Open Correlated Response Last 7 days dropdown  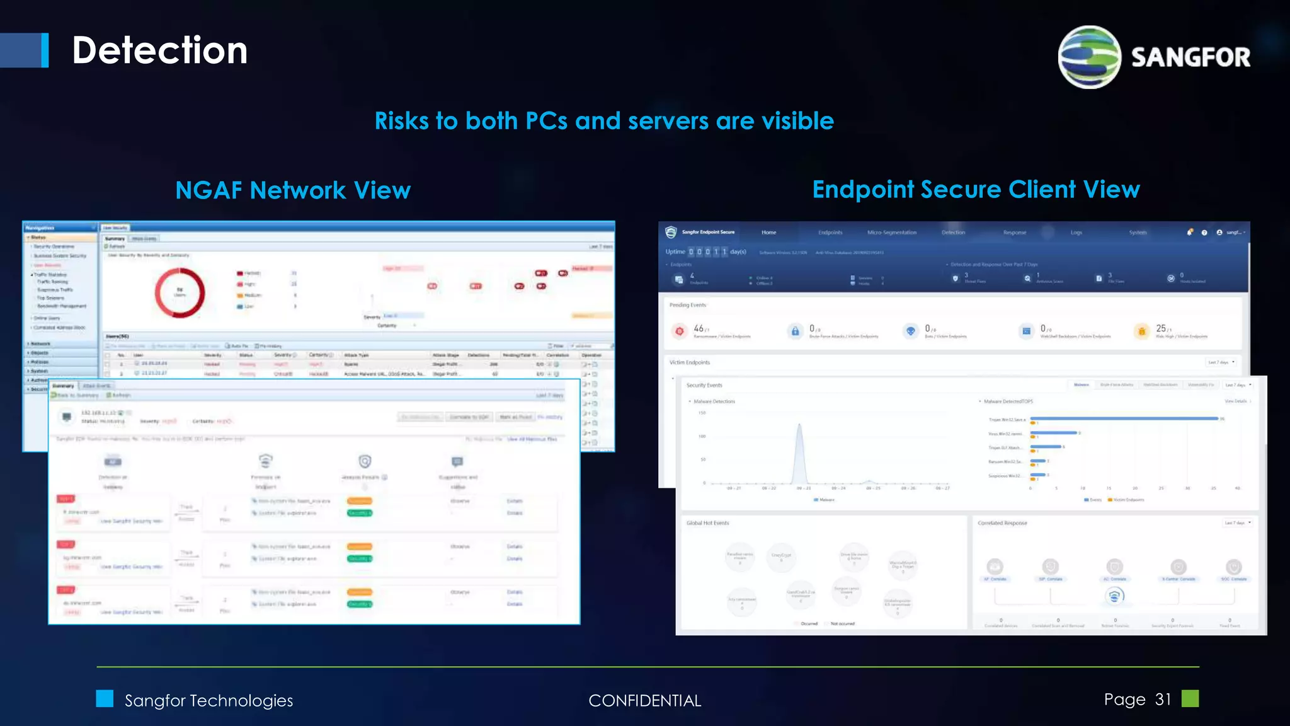point(1238,523)
